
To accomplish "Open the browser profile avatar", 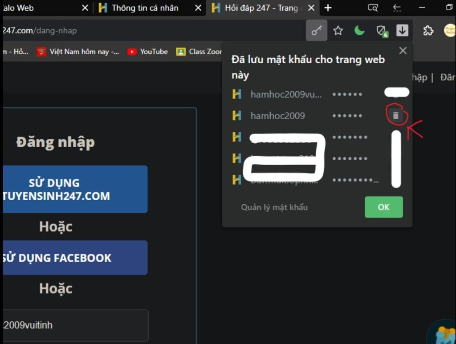I will tap(450, 31).
